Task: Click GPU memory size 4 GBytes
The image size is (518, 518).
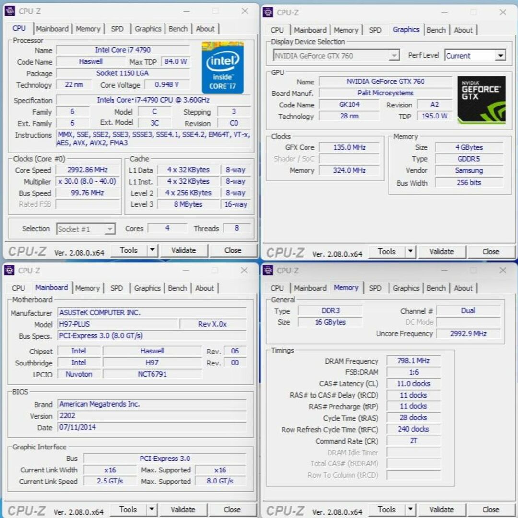Action: click(469, 147)
